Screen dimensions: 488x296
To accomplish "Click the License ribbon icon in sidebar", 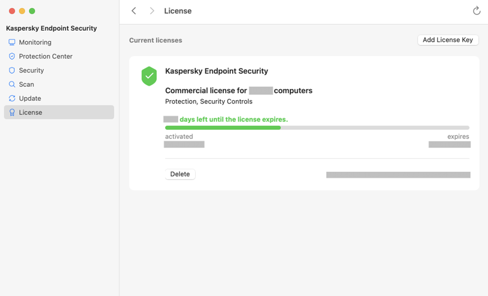I will [x=12, y=112].
